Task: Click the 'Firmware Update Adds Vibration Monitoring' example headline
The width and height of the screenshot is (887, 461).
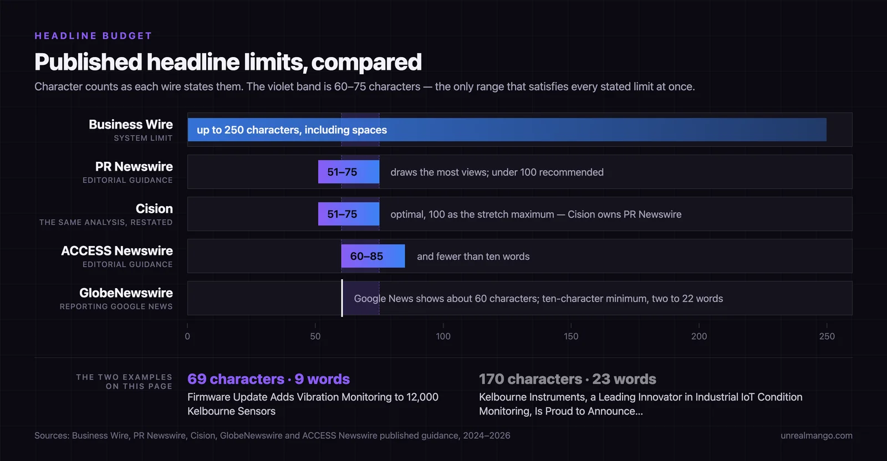Action: pos(313,404)
